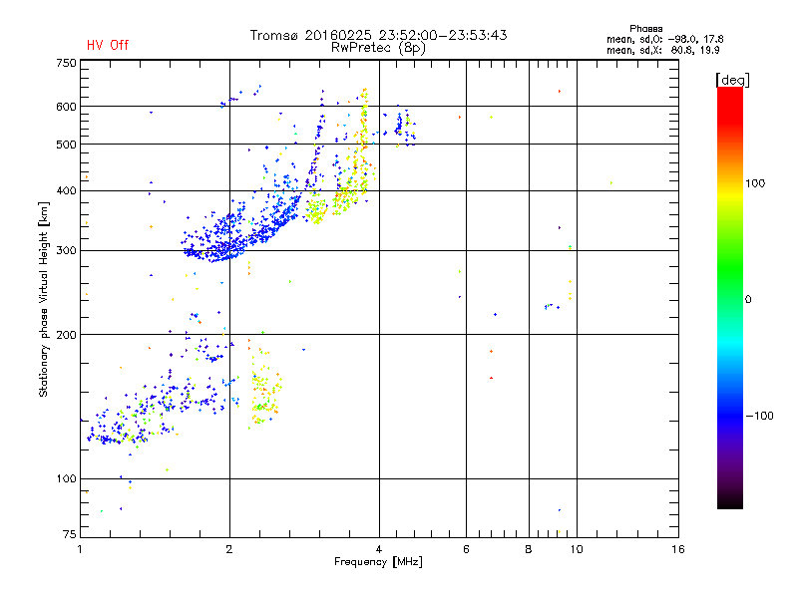Select the Tromsø 20160225 plot title
This screenshot has height=598, width=798.
coord(378,35)
